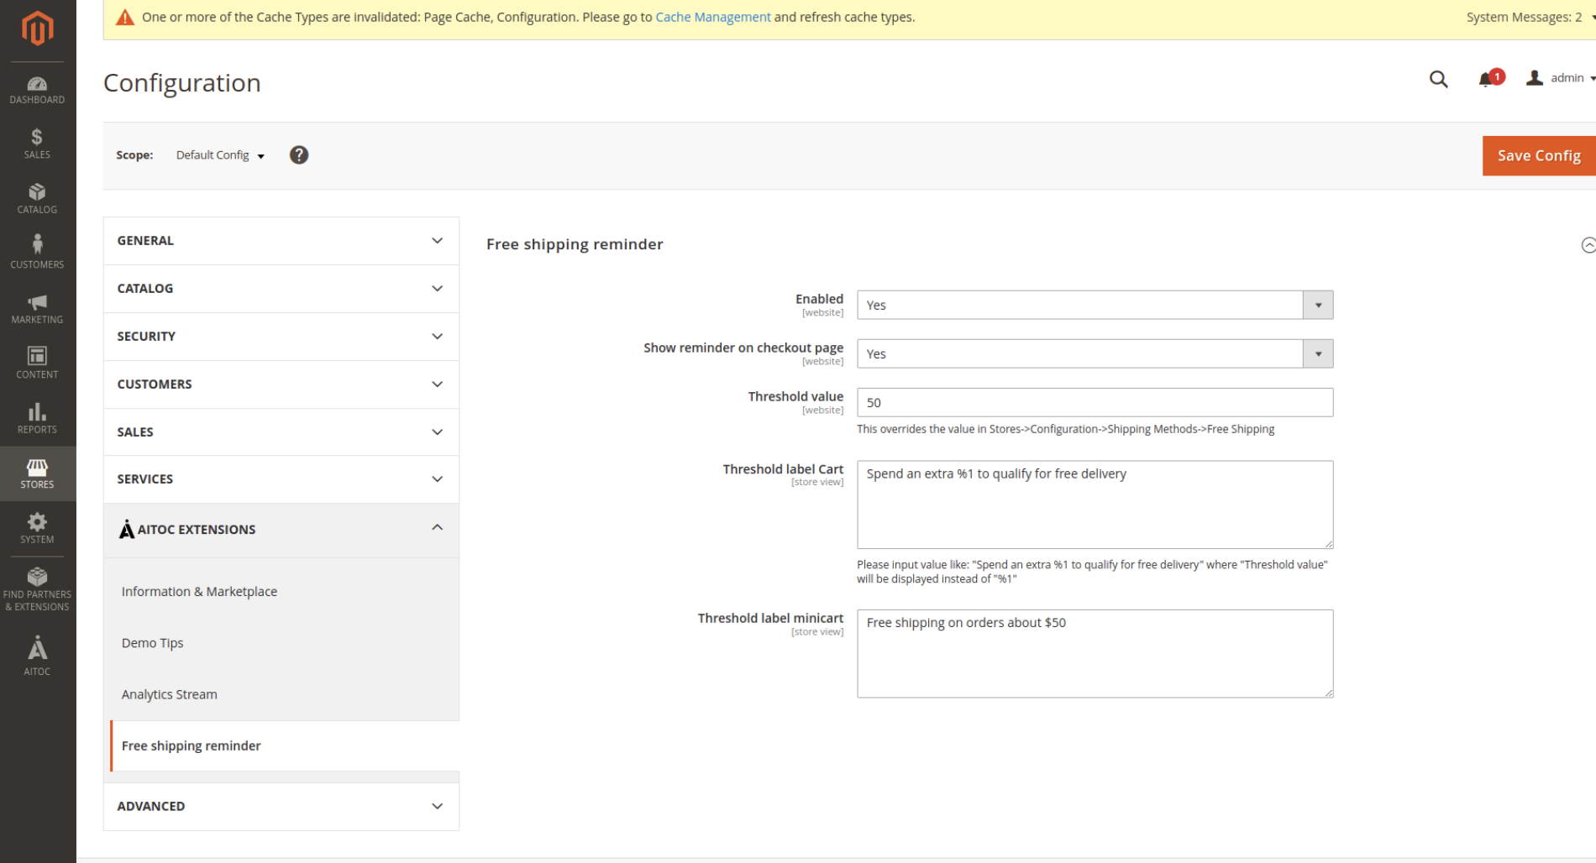Open the Reports bar chart icon menu
The width and height of the screenshot is (1596, 863).
37,418
